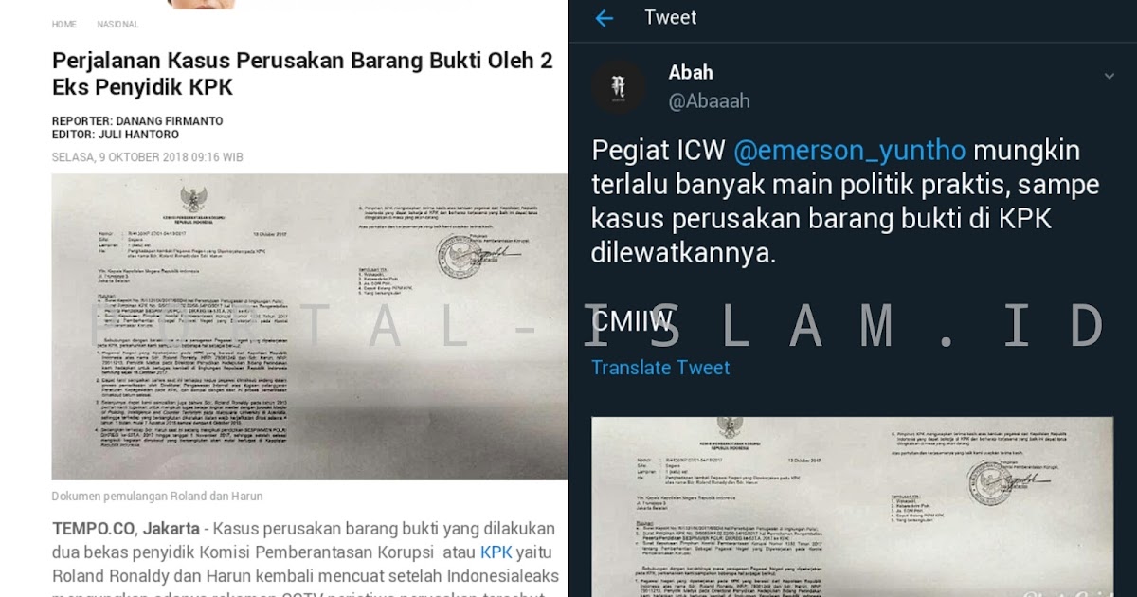
Task: Open the NASIONAL breadcrumb
Action: click(117, 24)
